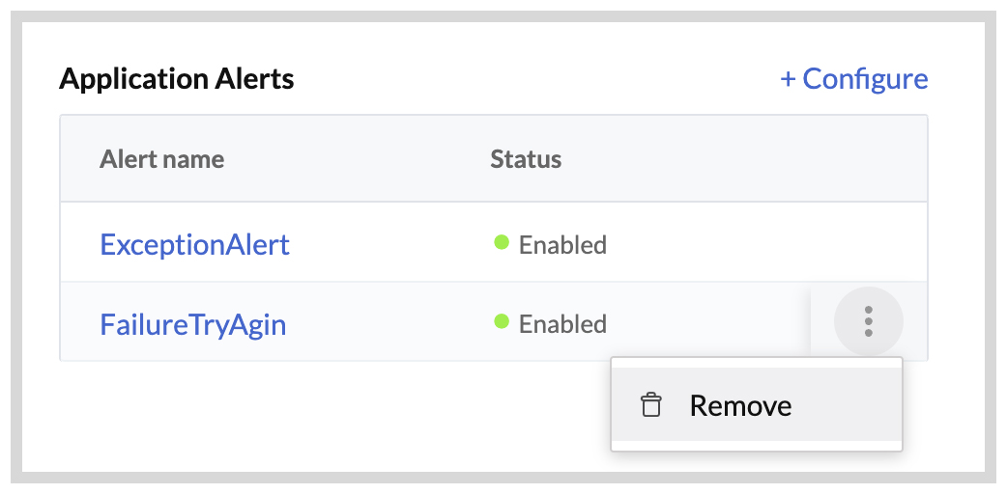This screenshot has width=1007, height=494.
Task: Open three-dot options menu for FailureTryAgin
Action: (868, 321)
